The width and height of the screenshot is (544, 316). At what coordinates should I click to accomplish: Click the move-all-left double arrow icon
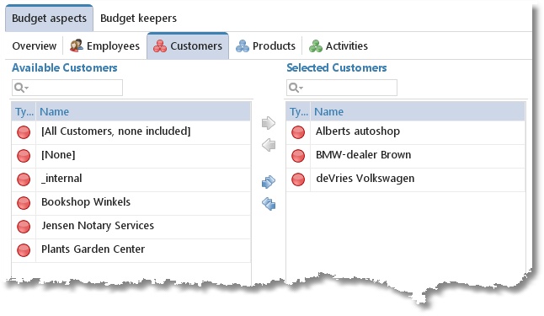(269, 204)
